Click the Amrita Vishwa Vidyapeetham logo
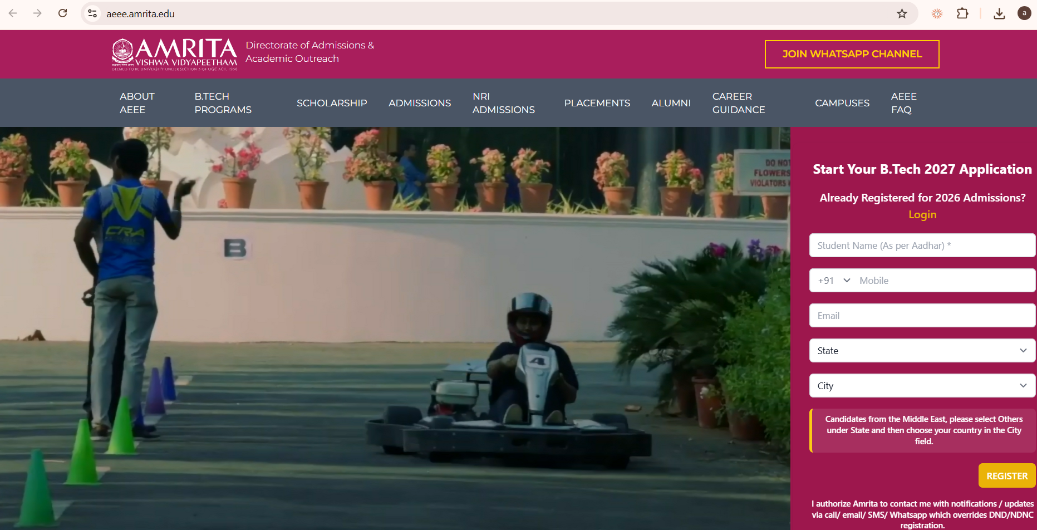 click(174, 54)
